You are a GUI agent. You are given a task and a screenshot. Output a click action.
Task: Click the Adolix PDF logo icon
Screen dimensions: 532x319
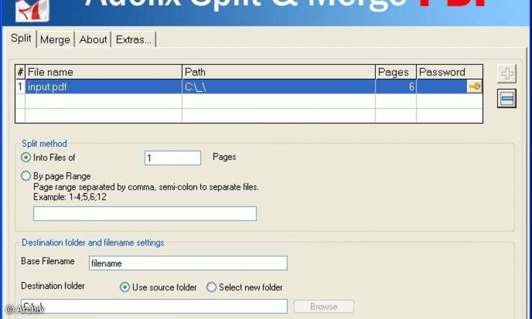pos(32,10)
